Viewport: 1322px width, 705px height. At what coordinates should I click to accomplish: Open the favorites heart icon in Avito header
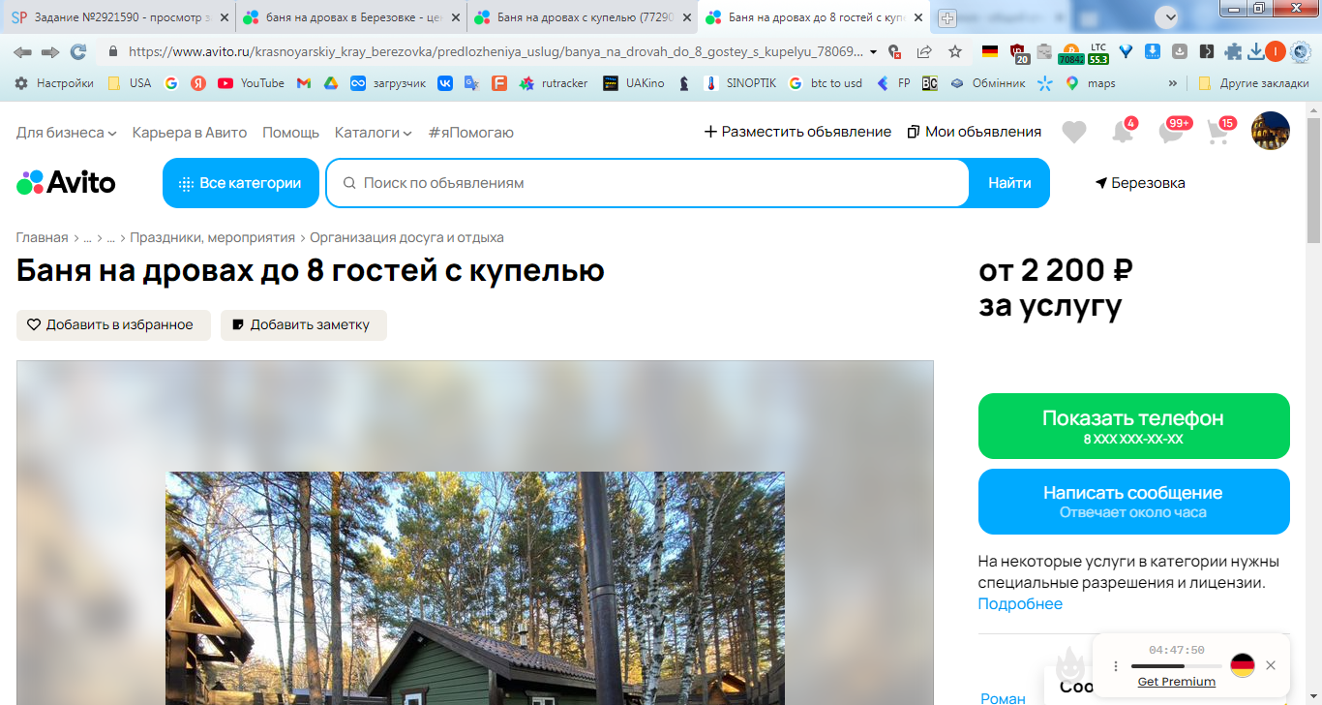1073,133
